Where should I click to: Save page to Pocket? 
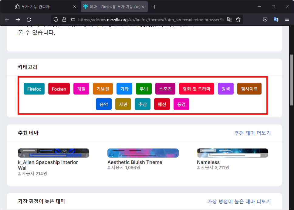click(x=265, y=19)
